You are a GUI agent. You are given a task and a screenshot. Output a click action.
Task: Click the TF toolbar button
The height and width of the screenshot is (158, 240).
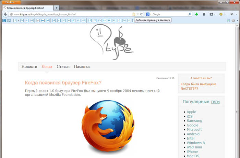point(95,21)
